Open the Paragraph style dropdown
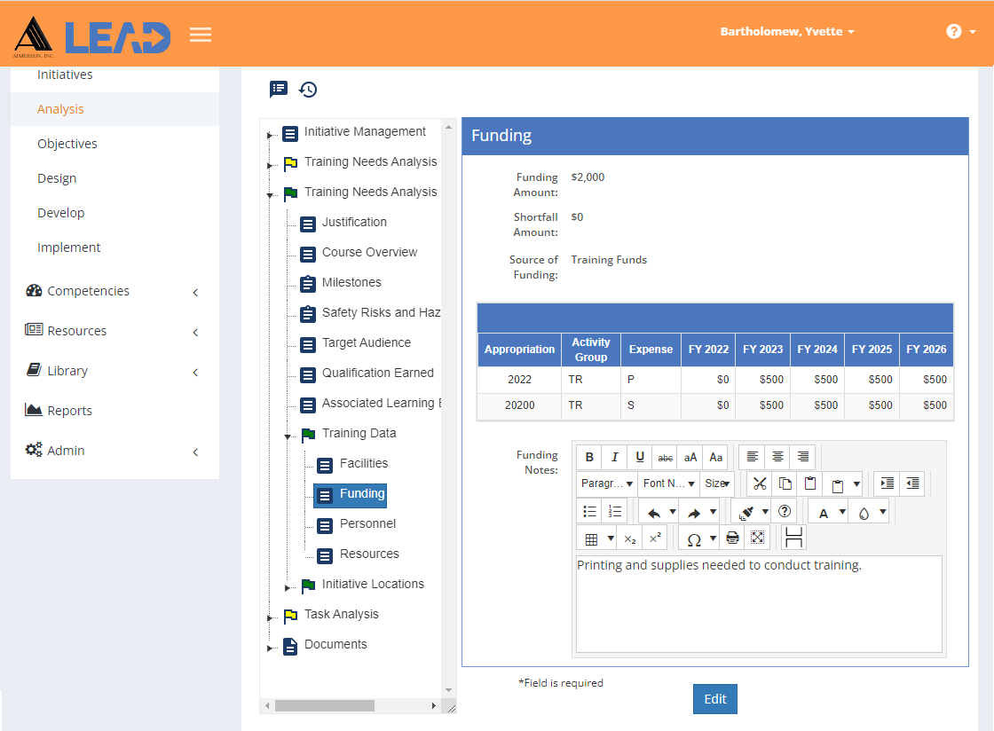 pyautogui.click(x=607, y=483)
